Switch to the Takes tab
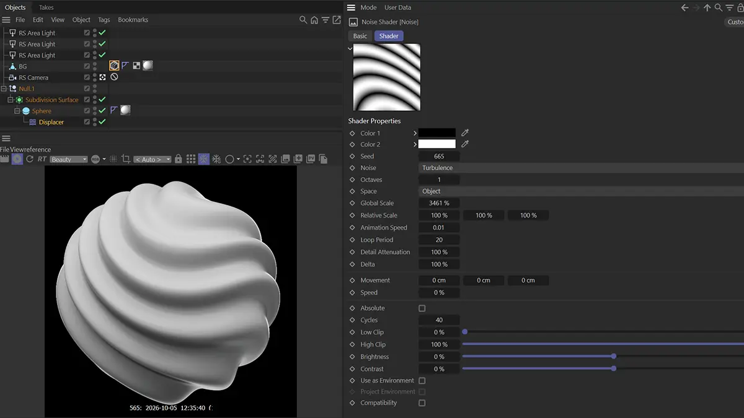This screenshot has width=744, height=418. [x=46, y=7]
